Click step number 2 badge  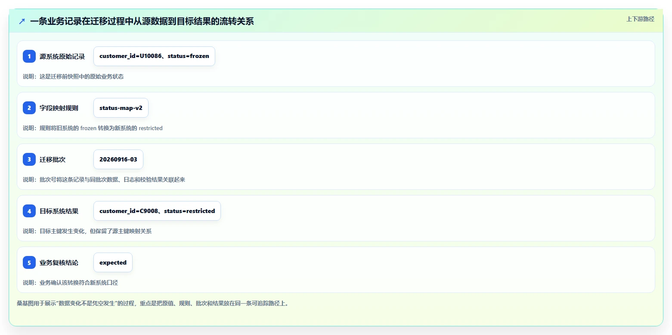29,108
